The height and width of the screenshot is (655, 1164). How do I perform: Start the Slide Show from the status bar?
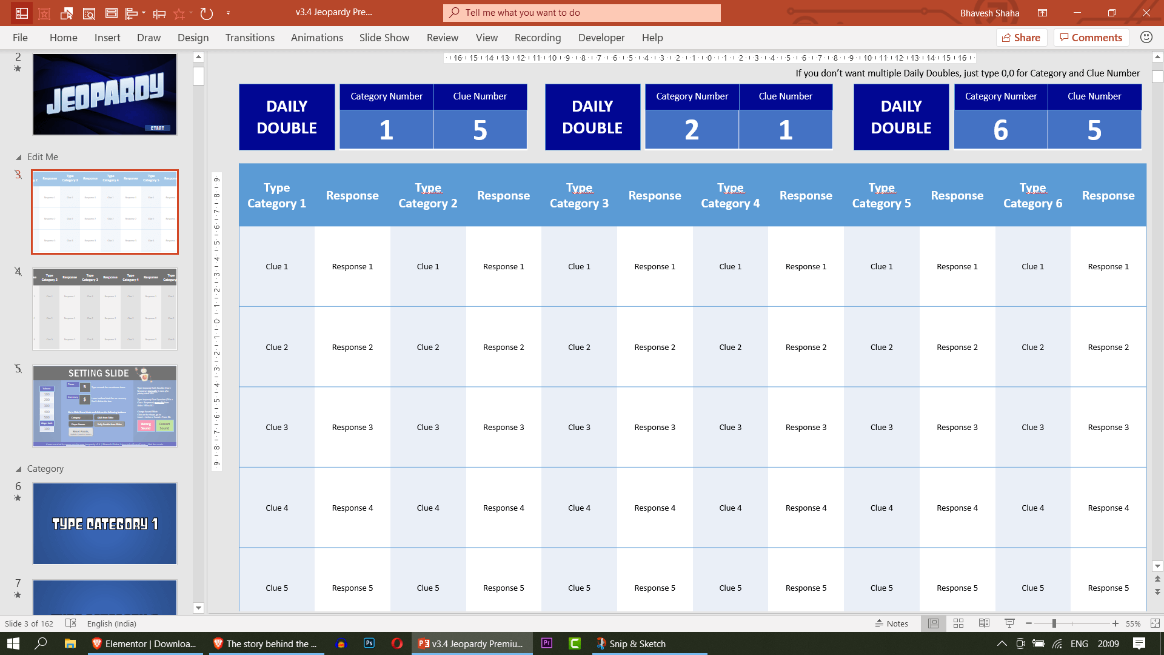[x=1009, y=623]
